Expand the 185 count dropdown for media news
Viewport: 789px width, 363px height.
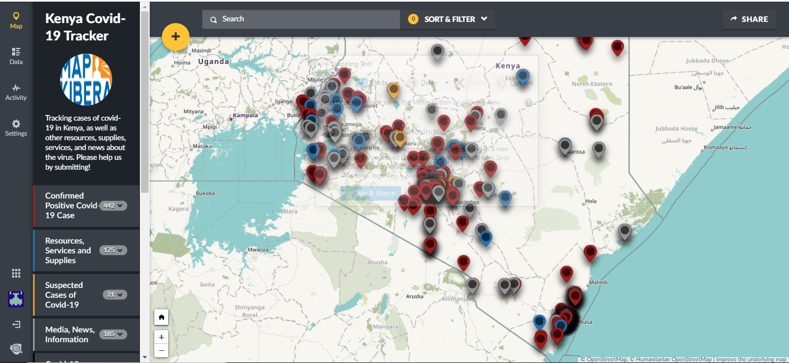113,334
